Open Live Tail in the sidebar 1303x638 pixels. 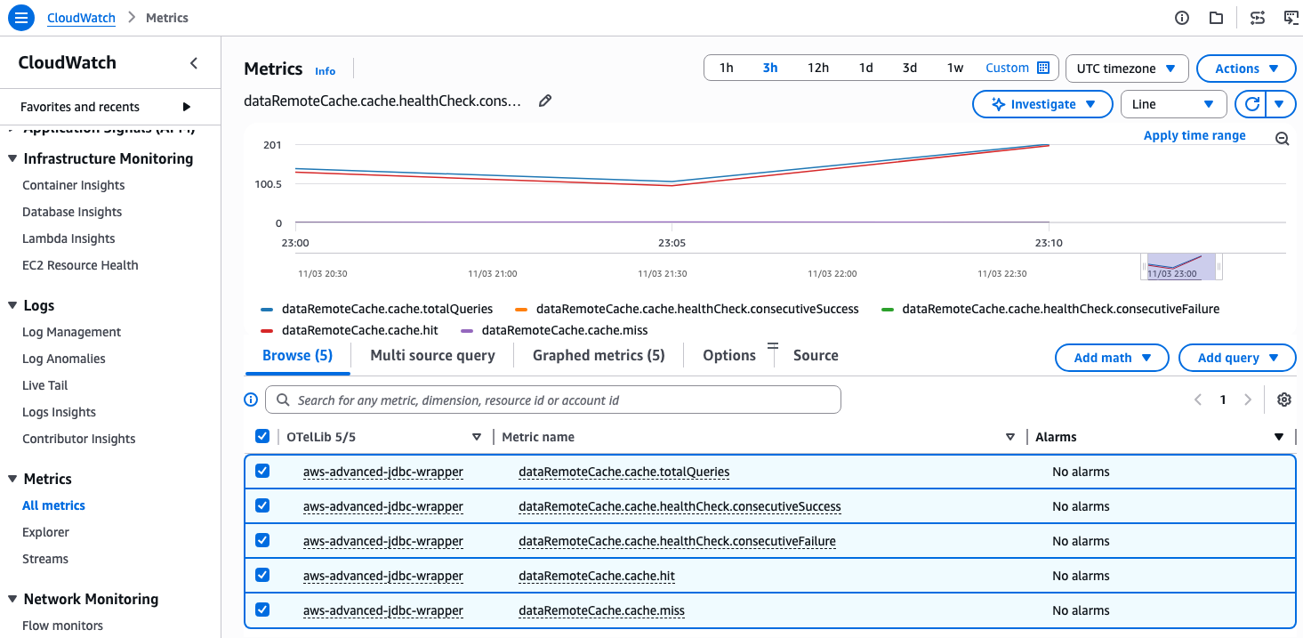tap(45, 385)
